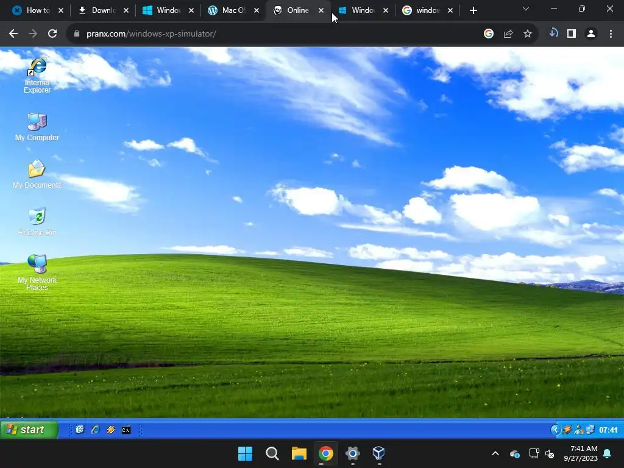Close the "Mac OS" tab

click(x=257, y=10)
